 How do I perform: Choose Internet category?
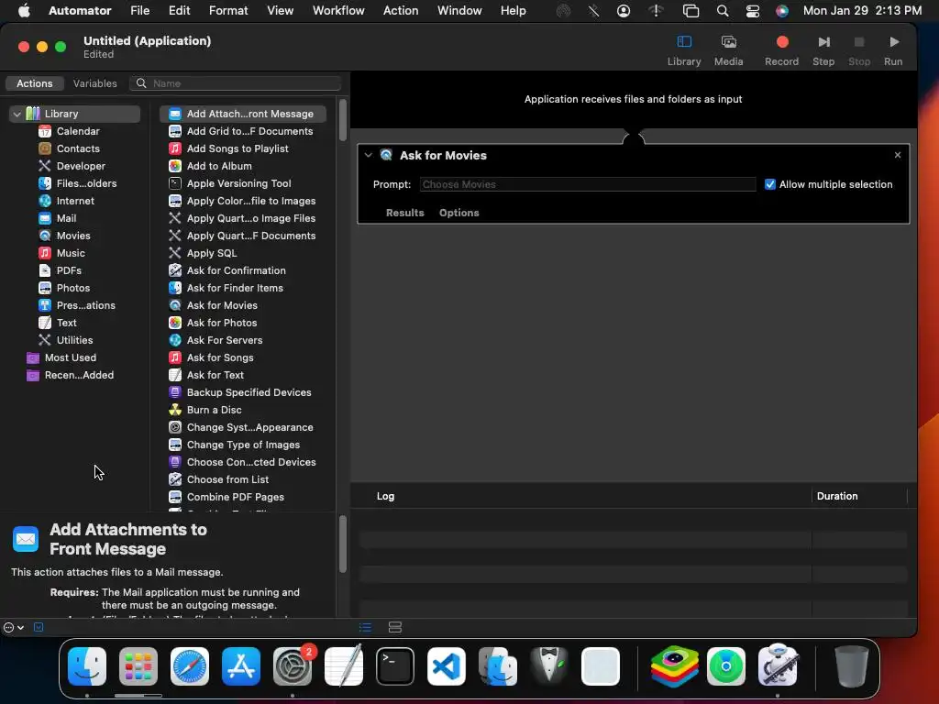75,201
